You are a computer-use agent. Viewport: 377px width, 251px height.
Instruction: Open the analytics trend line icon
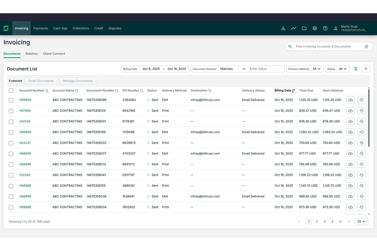[x=294, y=28]
